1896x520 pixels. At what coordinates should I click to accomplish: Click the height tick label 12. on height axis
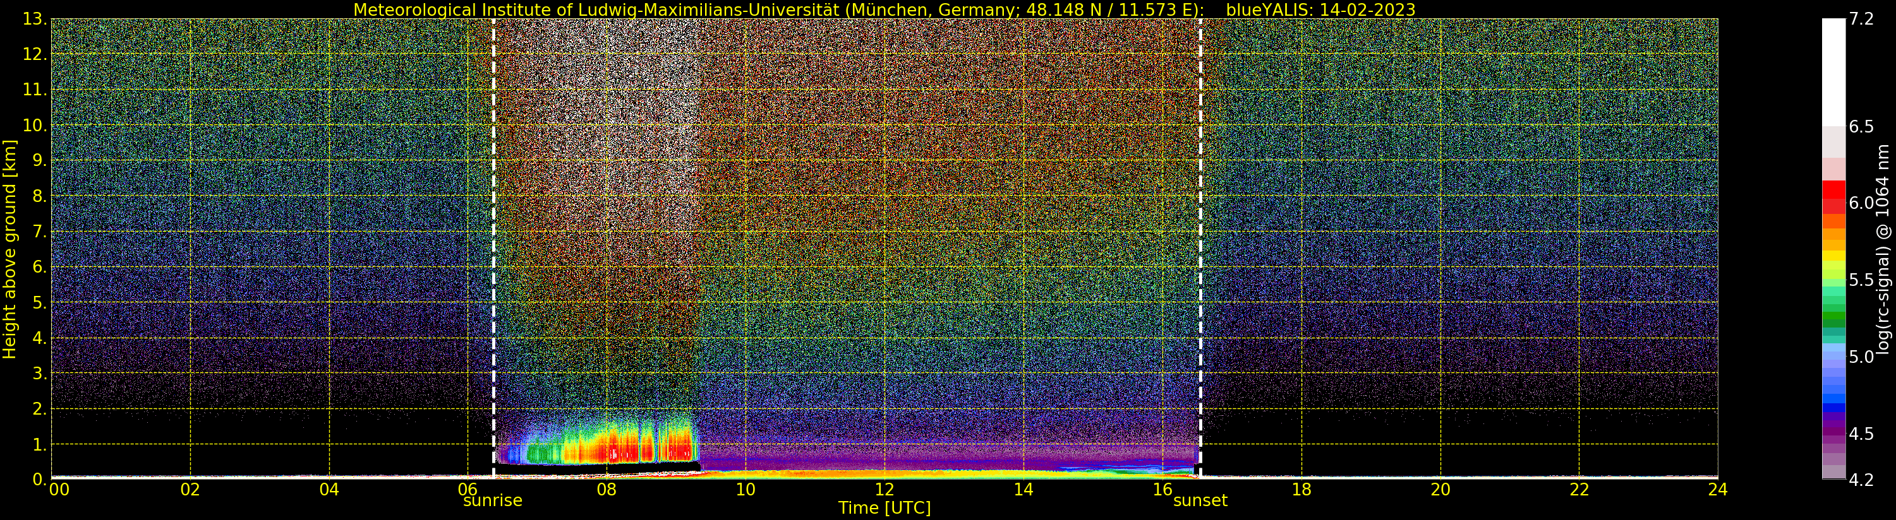35,54
